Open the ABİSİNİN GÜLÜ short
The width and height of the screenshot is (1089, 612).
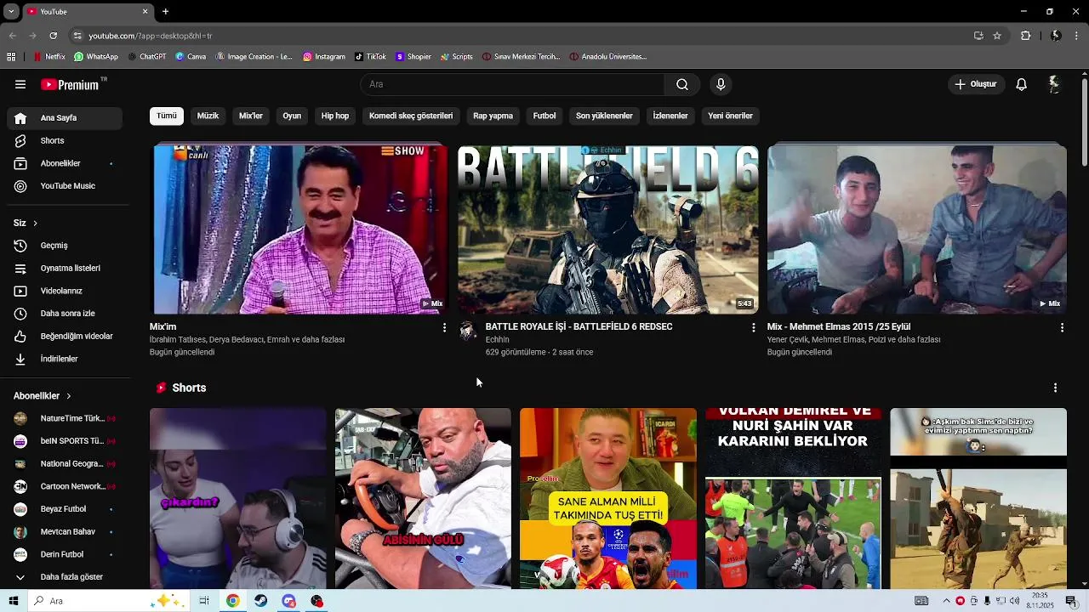(x=423, y=498)
